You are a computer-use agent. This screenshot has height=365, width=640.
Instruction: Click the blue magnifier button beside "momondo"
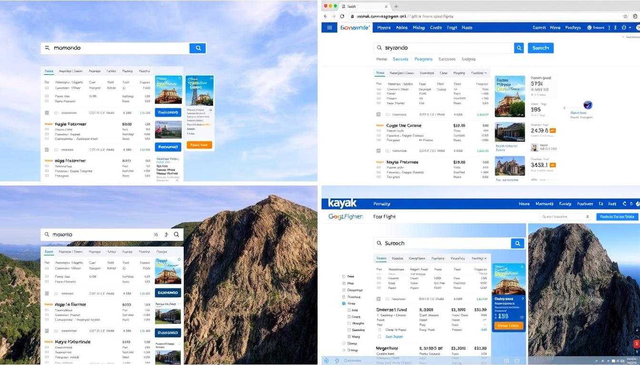198,48
